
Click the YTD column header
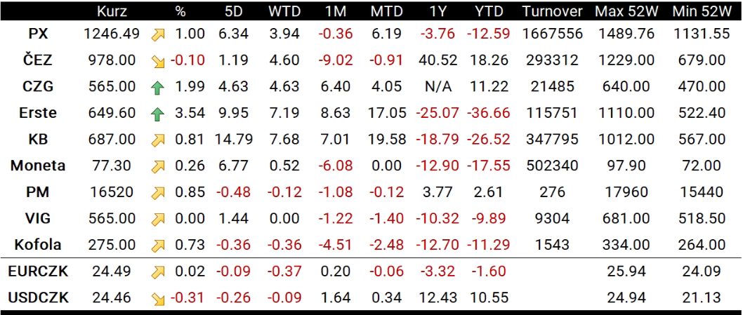point(488,12)
